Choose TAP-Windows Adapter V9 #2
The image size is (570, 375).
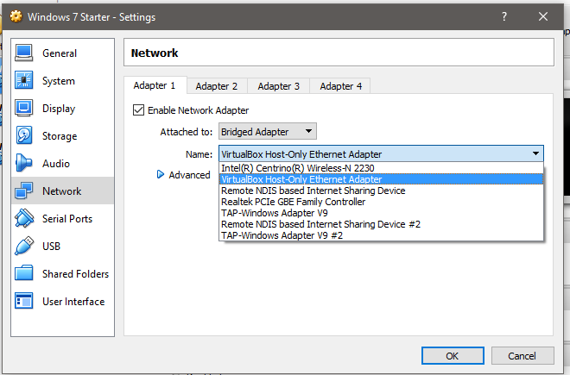coord(381,235)
